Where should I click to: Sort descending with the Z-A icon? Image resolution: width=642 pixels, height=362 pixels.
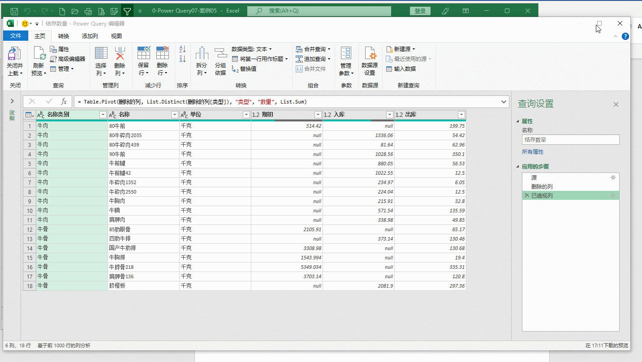pyautogui.click(x=182, y=59)
